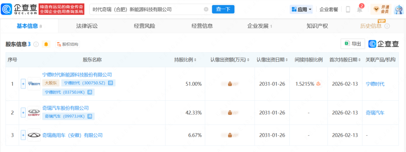This screenshot has height=152, width=406.
Task: Click the 股东名称 column header
Action: coord(92,60)
